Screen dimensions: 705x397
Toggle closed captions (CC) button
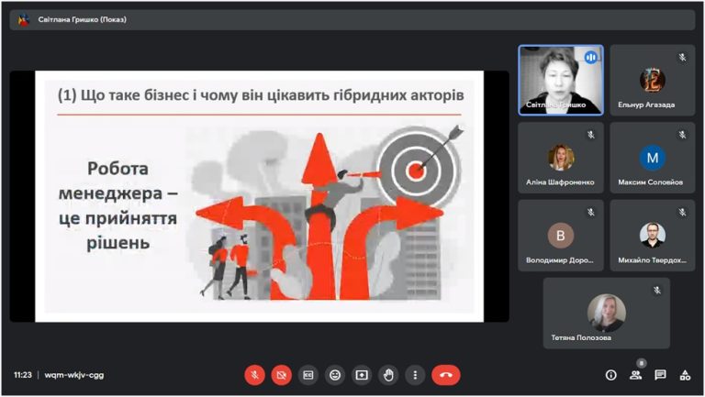(308, 375)
